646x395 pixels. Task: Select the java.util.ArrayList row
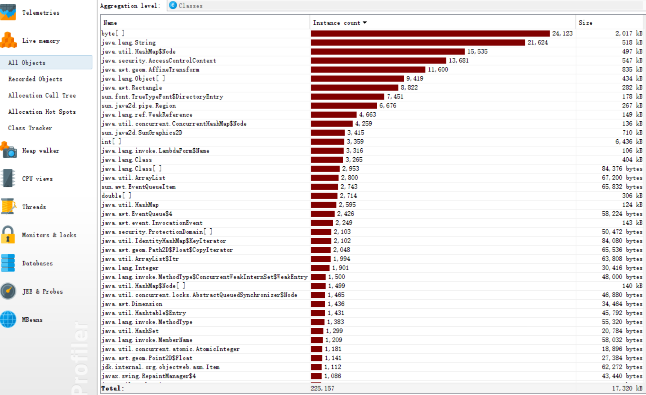(373, 178)
